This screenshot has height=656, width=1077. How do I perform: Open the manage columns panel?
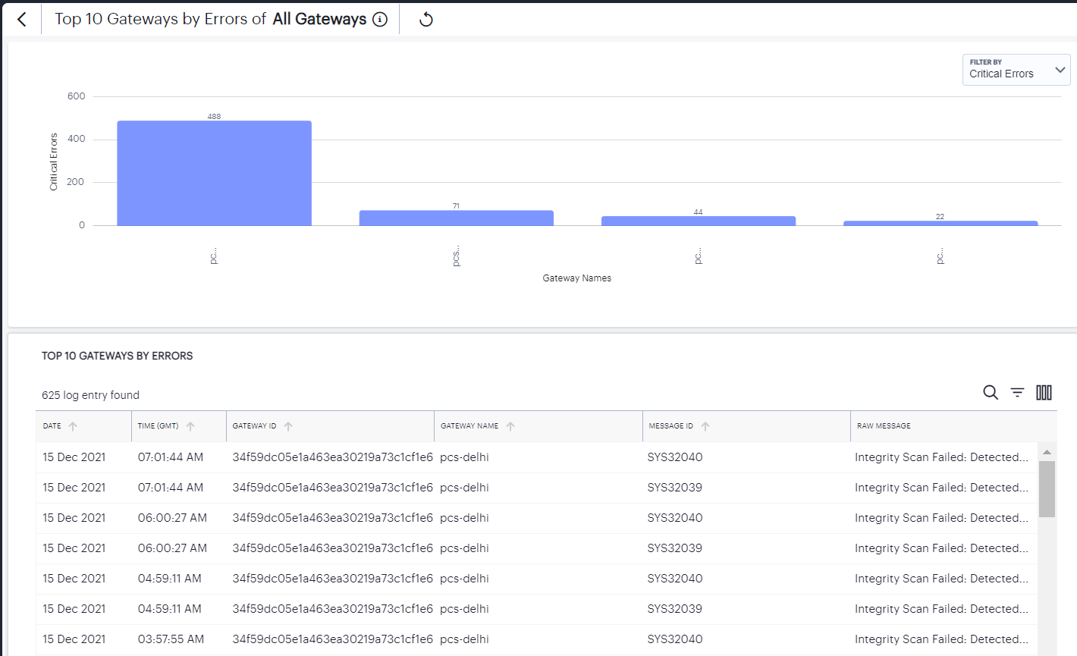click(1044, 393)
